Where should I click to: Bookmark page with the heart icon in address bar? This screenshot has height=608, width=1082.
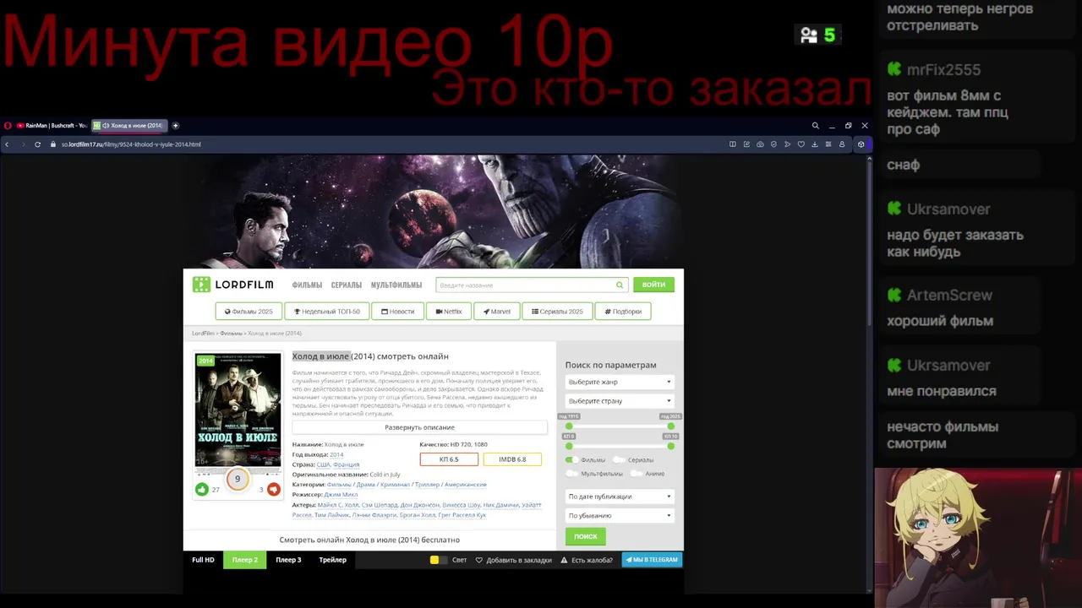click(x=801, y=144)
